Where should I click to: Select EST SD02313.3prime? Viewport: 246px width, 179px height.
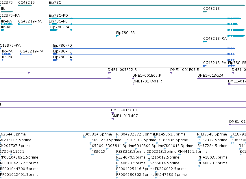click(162, 152)
